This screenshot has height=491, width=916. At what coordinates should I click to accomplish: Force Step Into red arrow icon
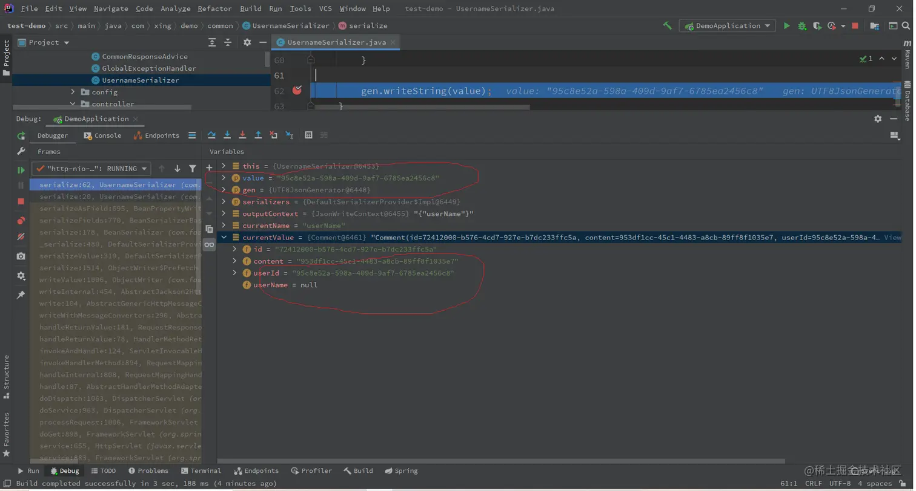242,135
